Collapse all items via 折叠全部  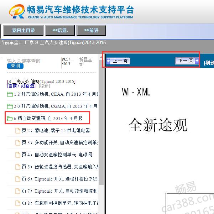point(85,62)
